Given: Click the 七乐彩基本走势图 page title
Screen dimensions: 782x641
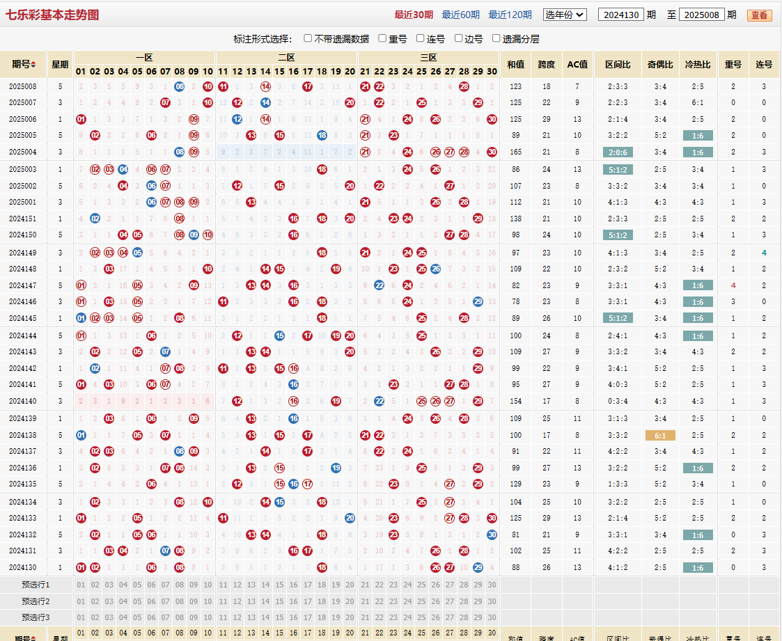Looking at the screenshot, I should (52, 15).
